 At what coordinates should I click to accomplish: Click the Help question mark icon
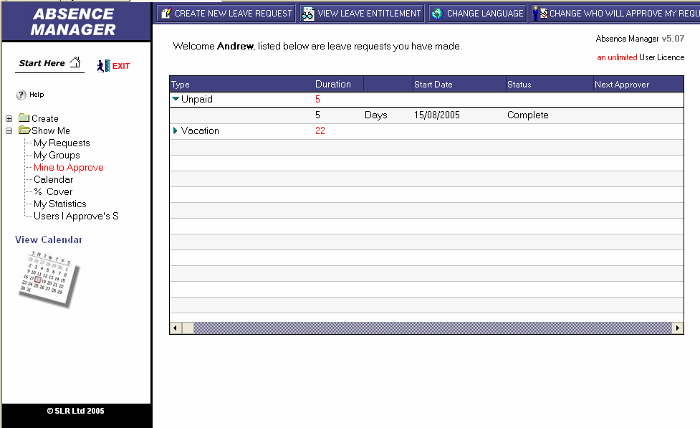tap(21, 95)
